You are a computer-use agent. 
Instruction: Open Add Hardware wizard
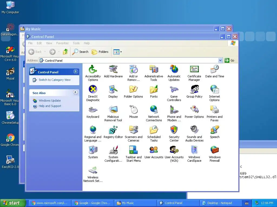pyautogui.click(x=113, y=71)
